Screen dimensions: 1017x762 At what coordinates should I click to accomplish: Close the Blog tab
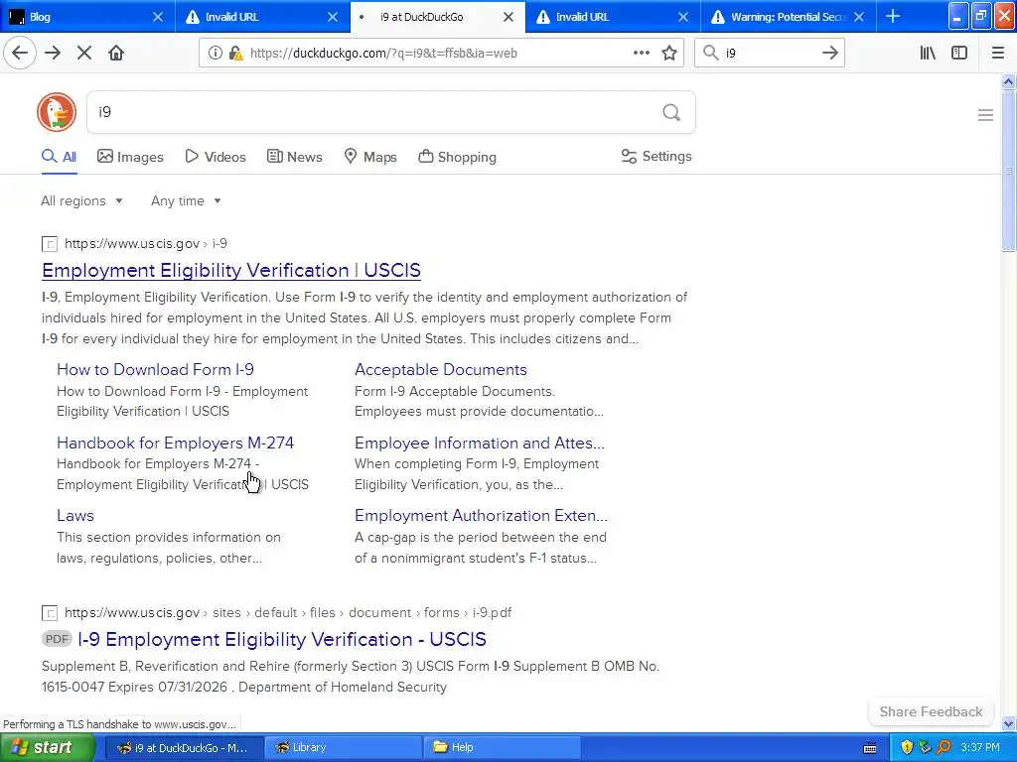[158, 17]
